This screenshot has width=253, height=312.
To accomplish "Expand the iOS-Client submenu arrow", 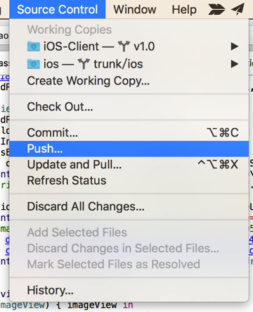I will pyautogui.click(x=235, y=46).
